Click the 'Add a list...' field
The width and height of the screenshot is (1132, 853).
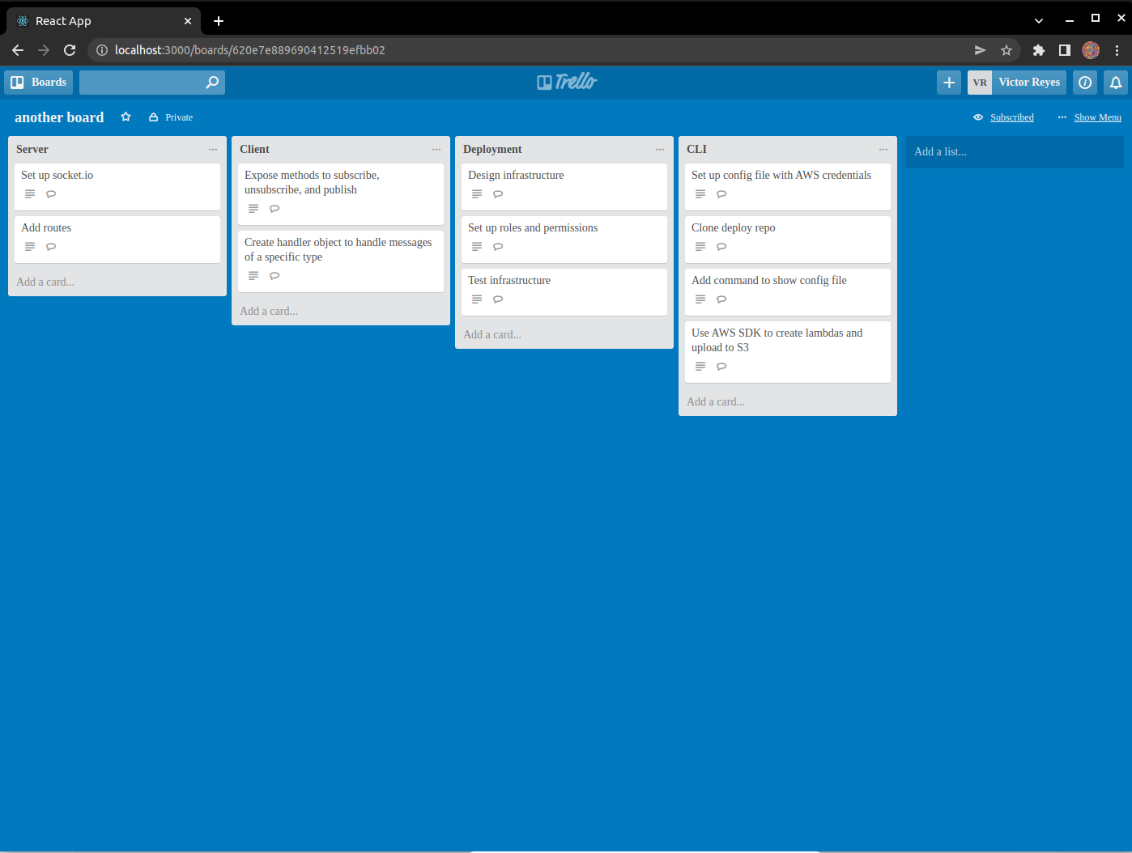pyautogui.click(x=1014, y=152)
